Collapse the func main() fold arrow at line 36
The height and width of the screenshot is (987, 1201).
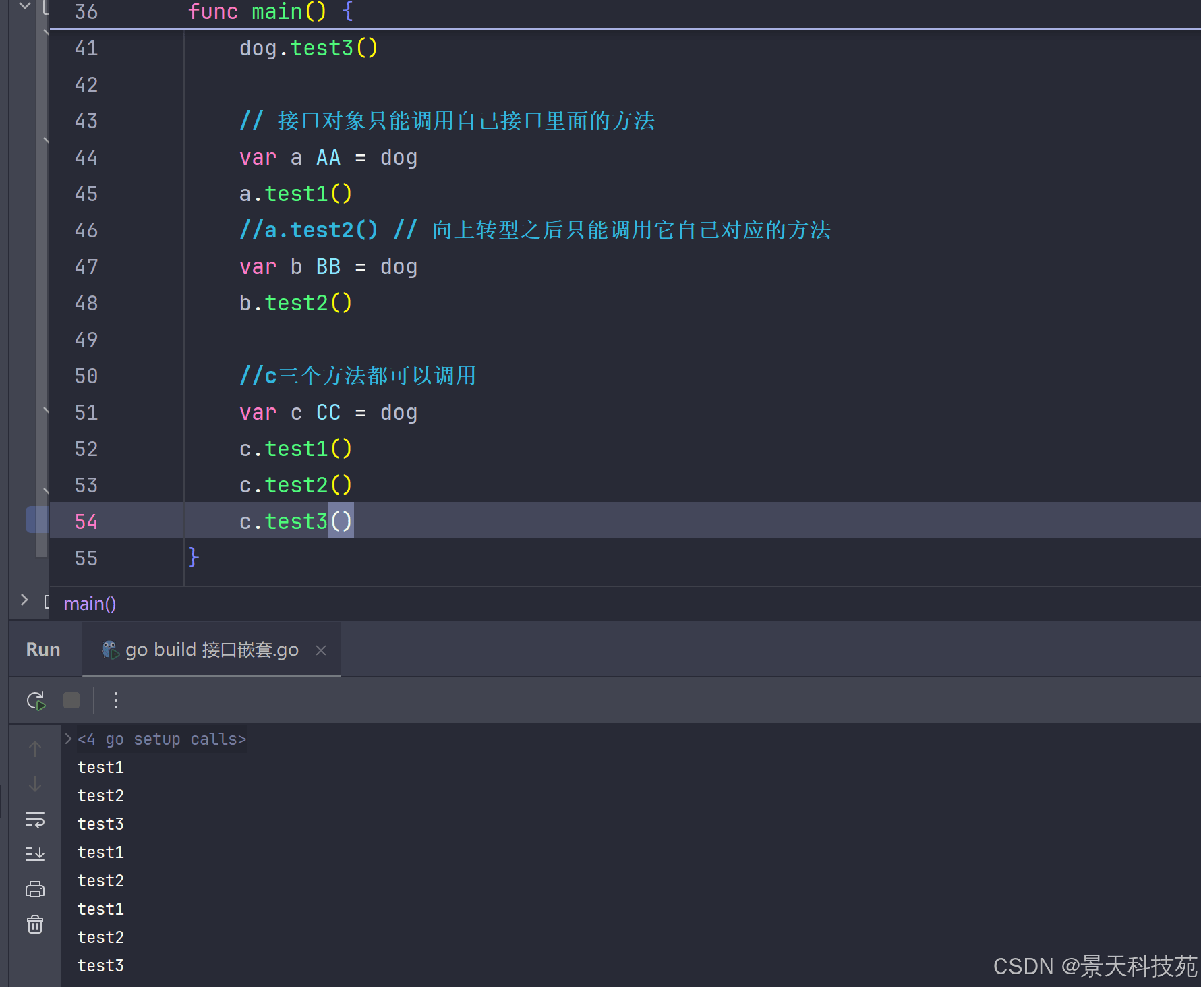25,6
